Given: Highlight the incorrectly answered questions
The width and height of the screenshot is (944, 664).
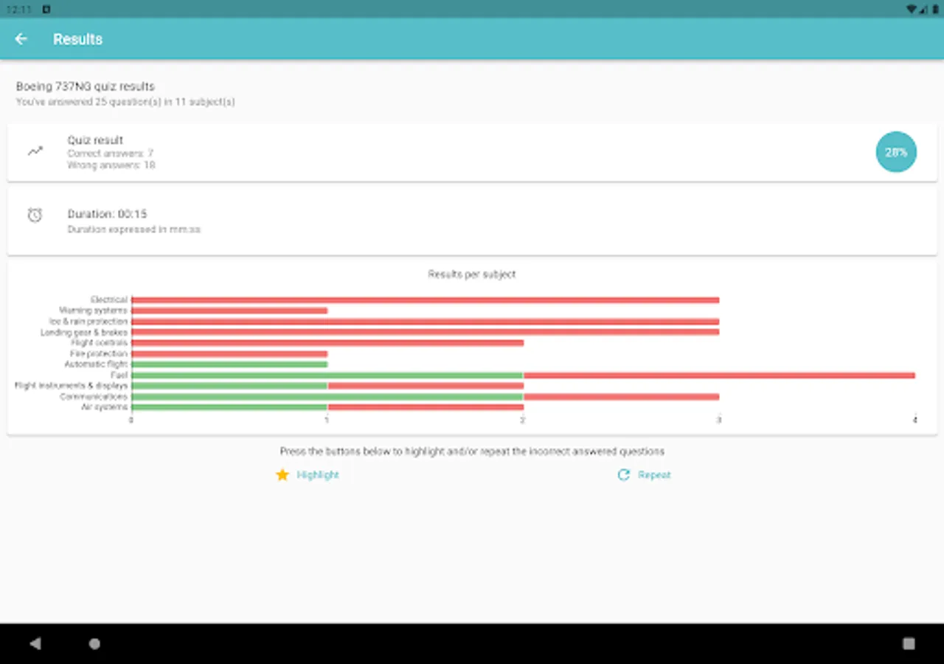Looking at the screenshot, I should pos(308,474).
